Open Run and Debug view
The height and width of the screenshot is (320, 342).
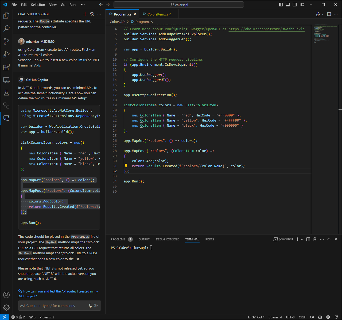pyautogui.click(x=6, y=54)
